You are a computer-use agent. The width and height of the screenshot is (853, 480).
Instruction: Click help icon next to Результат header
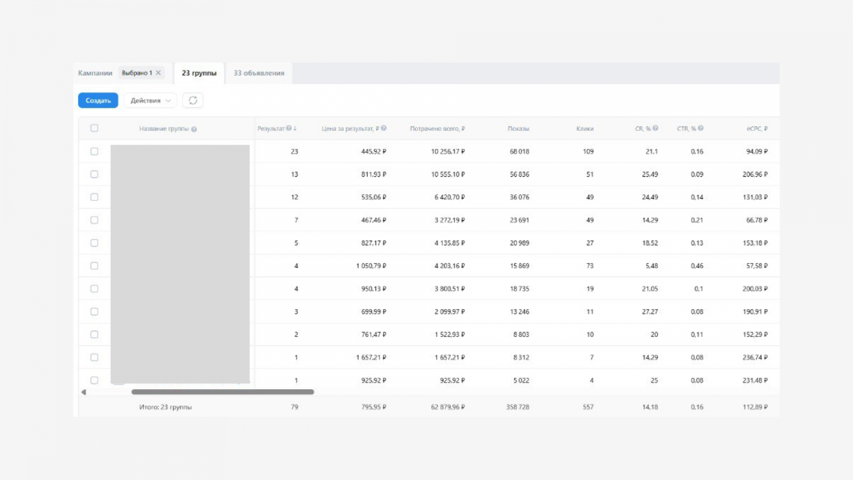tap(289, 129)
